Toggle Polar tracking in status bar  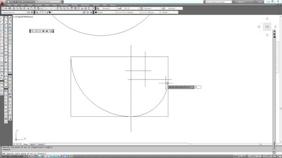[x=42, y=156]
